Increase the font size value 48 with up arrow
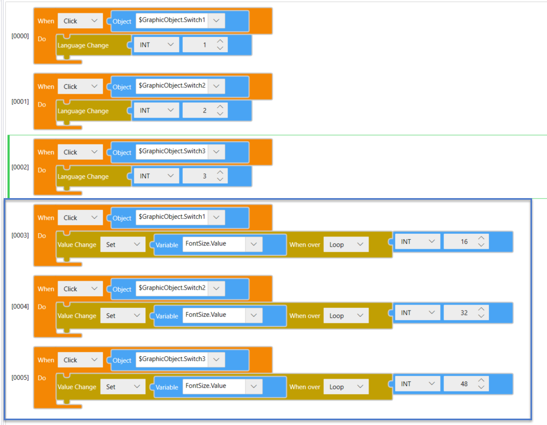This screenshot has width=547, height=425. (481, 380)
